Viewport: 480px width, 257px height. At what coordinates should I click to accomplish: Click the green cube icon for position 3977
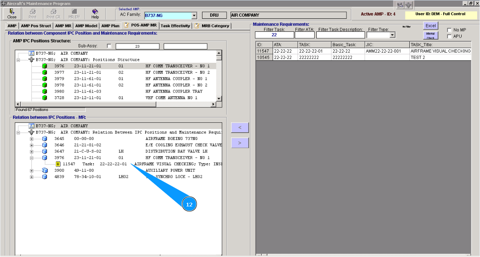click(44, 73)
